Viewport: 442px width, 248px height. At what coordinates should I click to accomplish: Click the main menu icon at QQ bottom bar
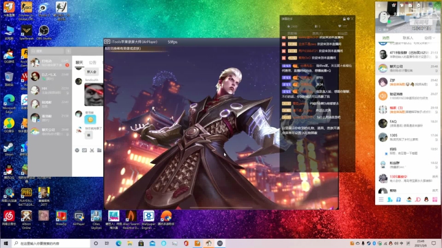(381, 200)
